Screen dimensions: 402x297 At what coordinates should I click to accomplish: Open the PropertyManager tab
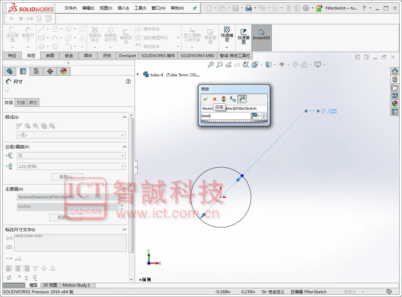tap(23, 71)
